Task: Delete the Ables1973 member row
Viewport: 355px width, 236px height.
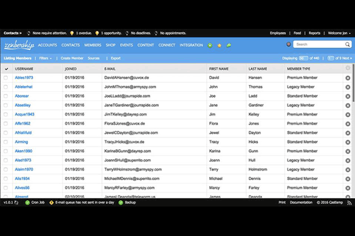Action: coord(347,78)
